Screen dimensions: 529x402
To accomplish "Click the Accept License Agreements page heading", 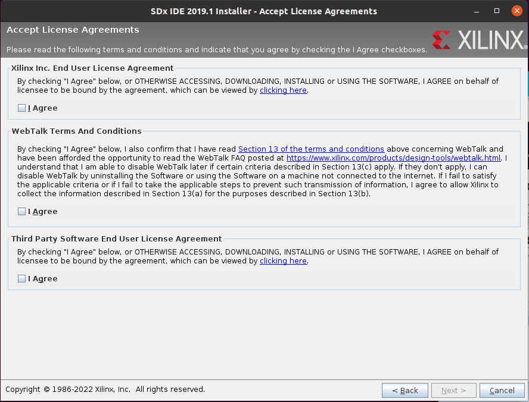I will (x=73, y=30).
